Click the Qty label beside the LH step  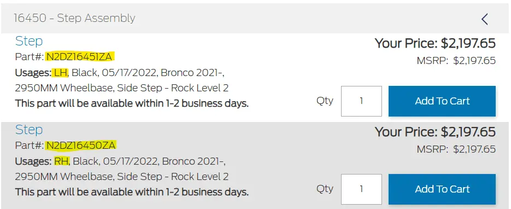[x=325, y=101]
